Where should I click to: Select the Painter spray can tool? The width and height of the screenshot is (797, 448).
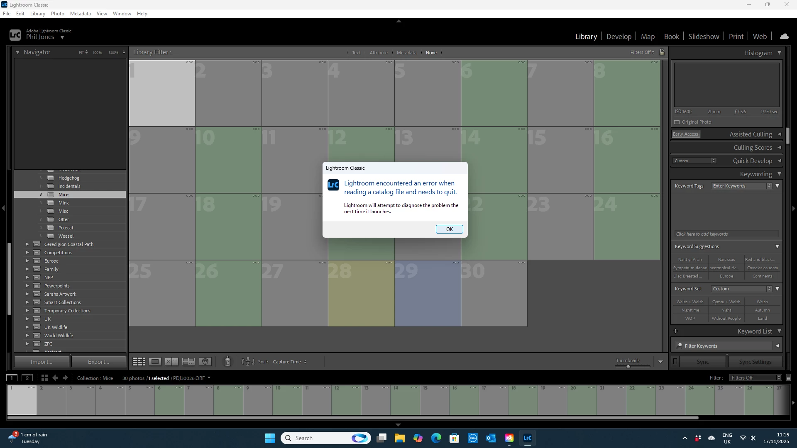tap(227, 362)
